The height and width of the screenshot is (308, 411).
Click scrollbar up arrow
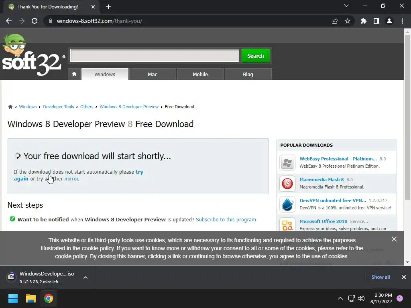407,32
